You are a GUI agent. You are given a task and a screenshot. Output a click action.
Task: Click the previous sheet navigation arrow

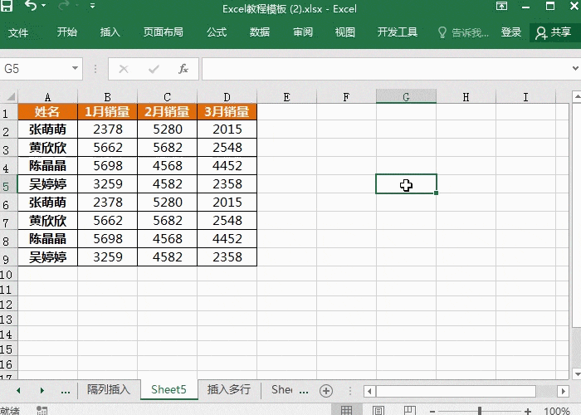(18, 390)
